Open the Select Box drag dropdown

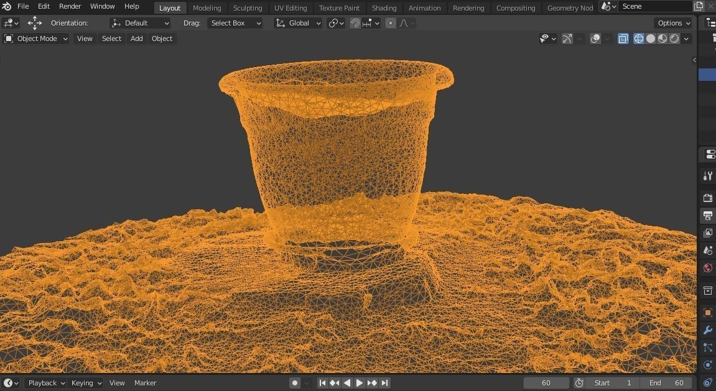tap(235, 23)
